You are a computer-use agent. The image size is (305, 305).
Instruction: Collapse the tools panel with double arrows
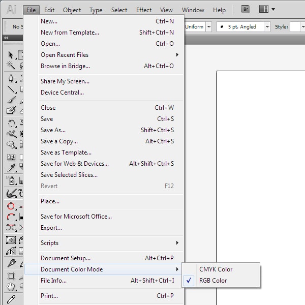point(6,38)
